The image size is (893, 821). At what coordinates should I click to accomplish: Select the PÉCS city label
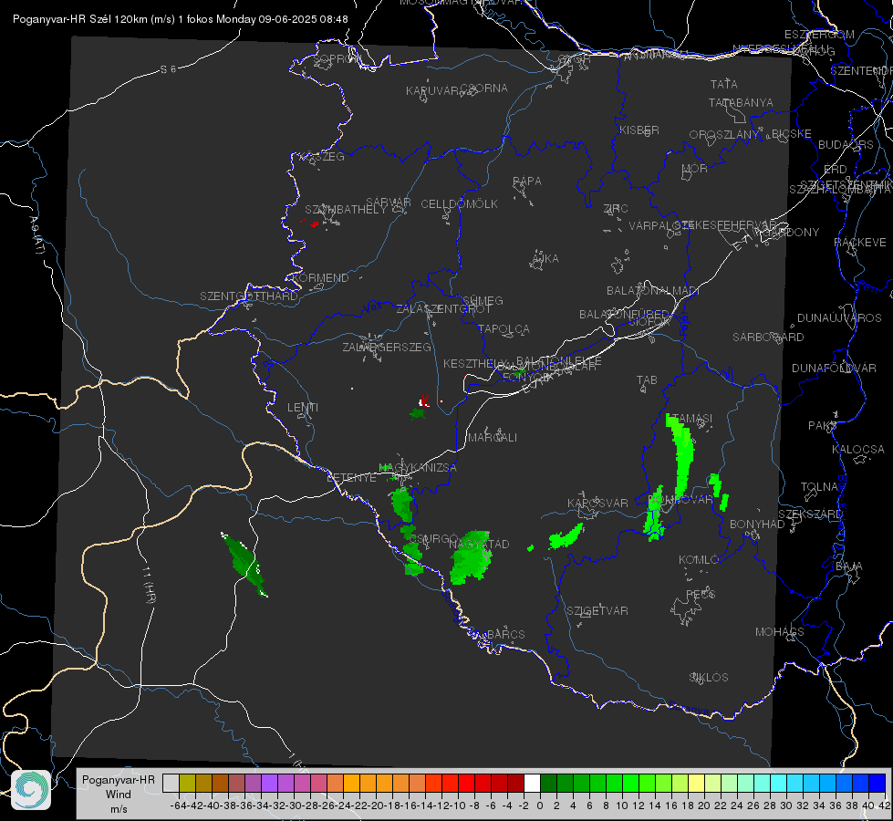click(700, 594)
